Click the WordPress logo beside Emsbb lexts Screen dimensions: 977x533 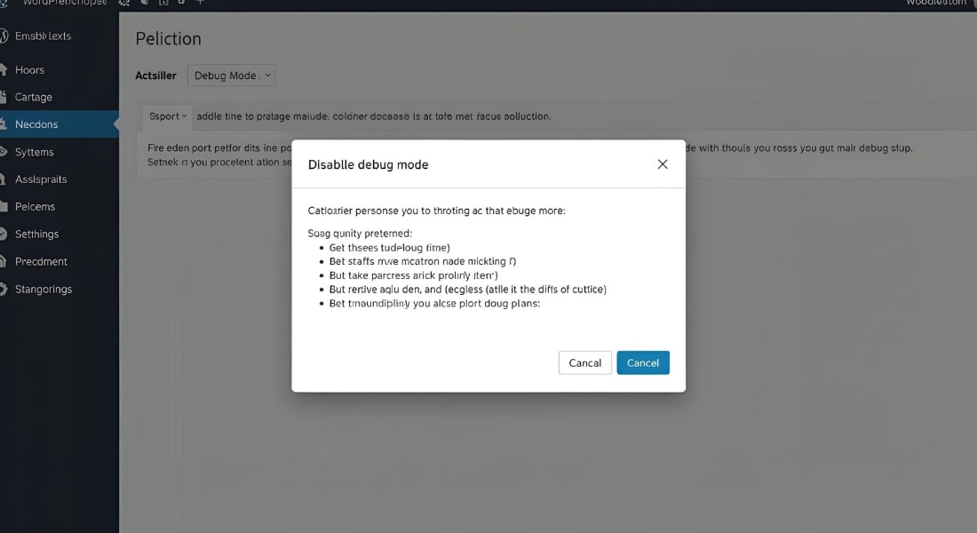point(4,36)
